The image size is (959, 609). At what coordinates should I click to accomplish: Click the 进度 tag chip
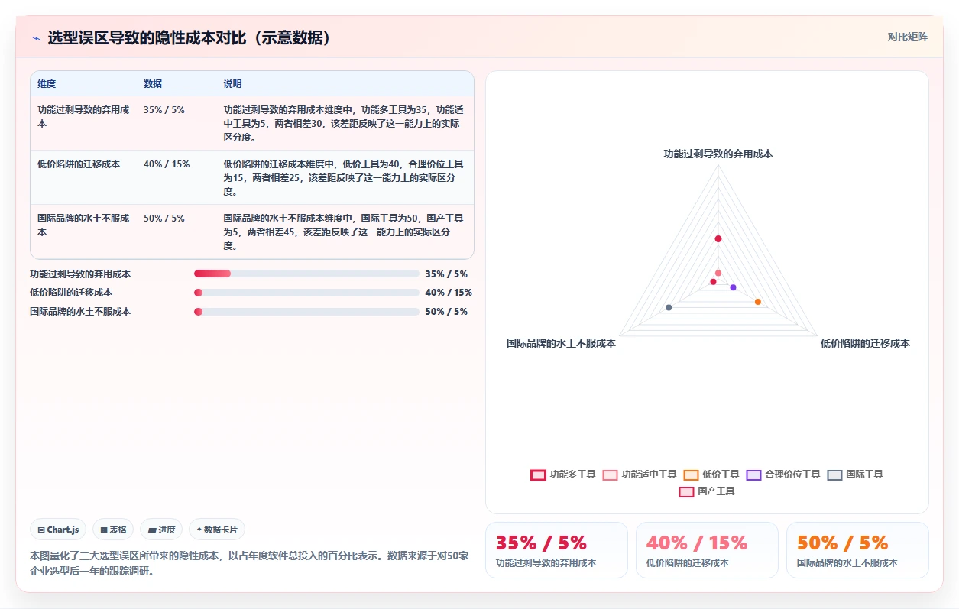click(161, 530)
